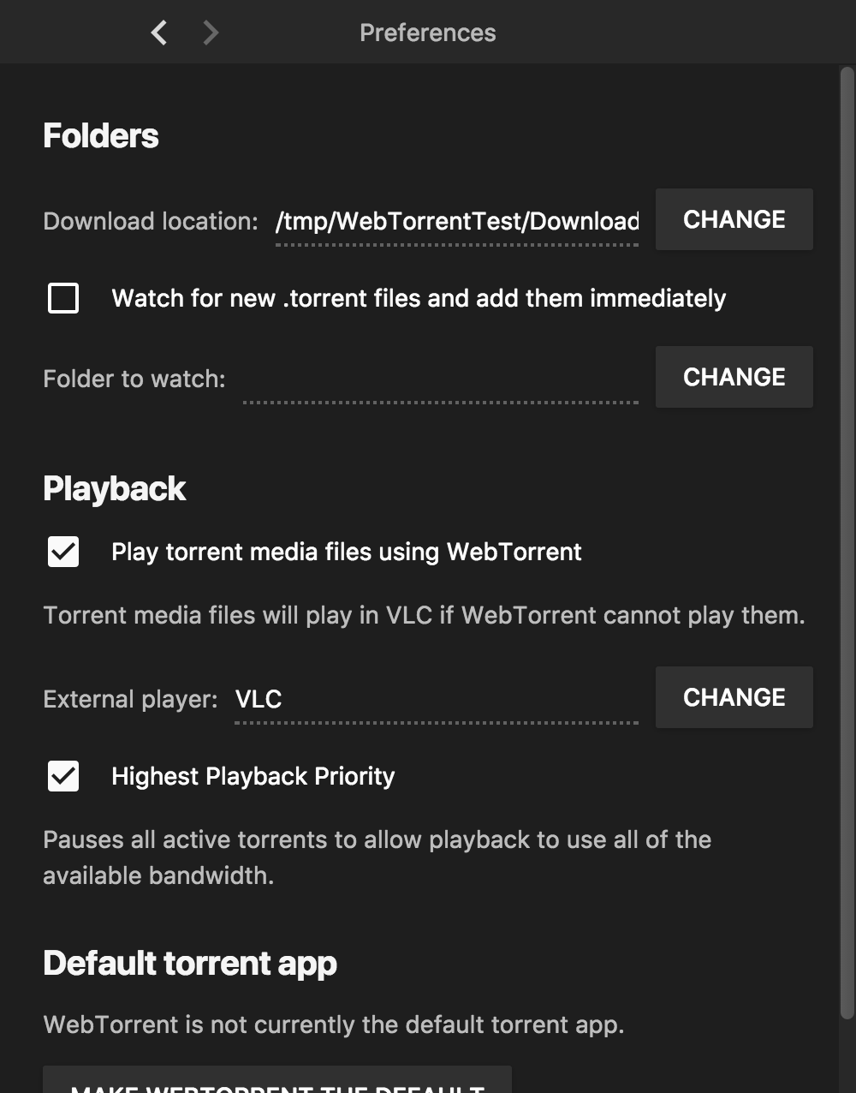Go back with the left arrow

(x=159, y=33)
